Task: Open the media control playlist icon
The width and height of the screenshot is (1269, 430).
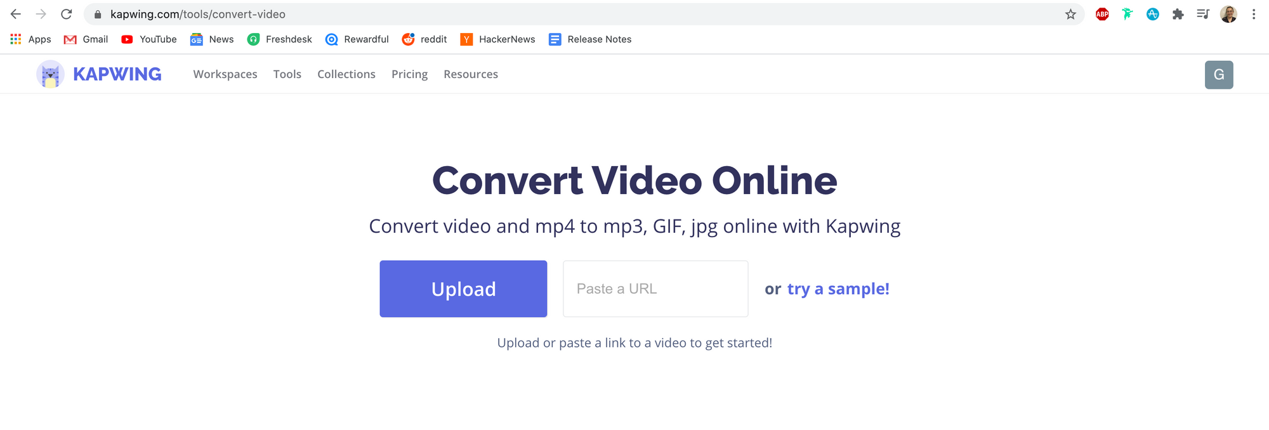Action: pyautogui.click(x=1203, y=14)
